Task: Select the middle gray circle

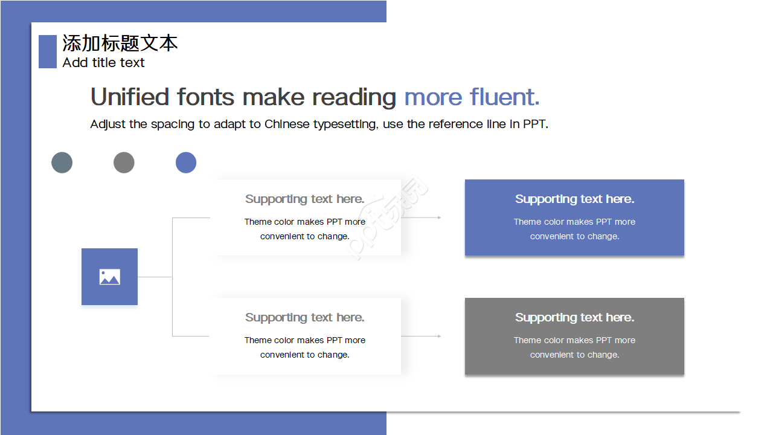Action: (124, 163)
